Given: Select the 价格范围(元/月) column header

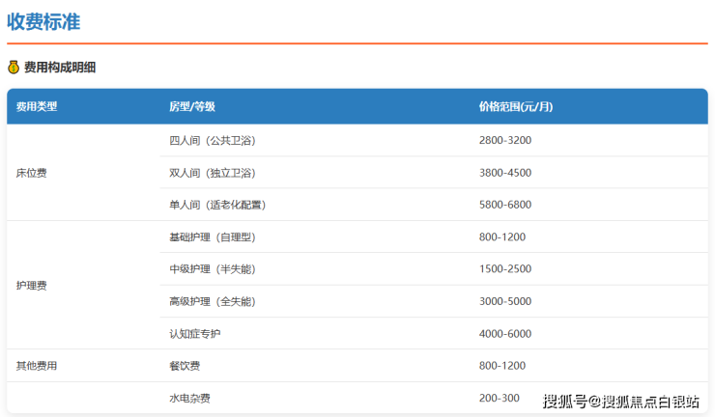Looking at the screenshot, I should point(516,106).
